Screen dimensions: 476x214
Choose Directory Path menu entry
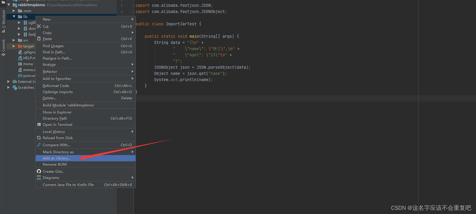(x=85, y=118)
